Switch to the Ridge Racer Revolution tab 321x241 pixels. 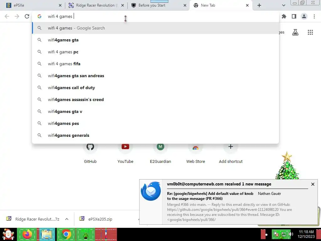click(96, 5)
